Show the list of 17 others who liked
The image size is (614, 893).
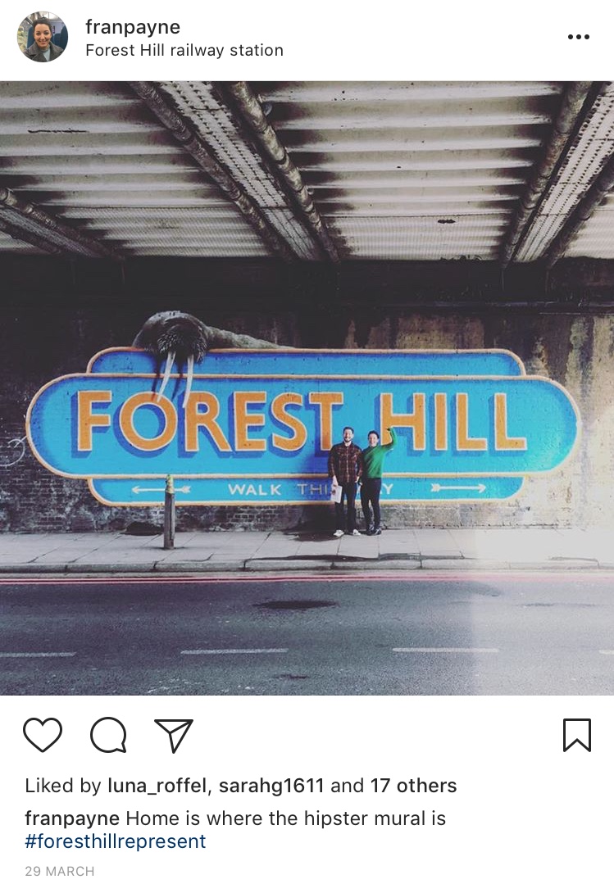413,786
